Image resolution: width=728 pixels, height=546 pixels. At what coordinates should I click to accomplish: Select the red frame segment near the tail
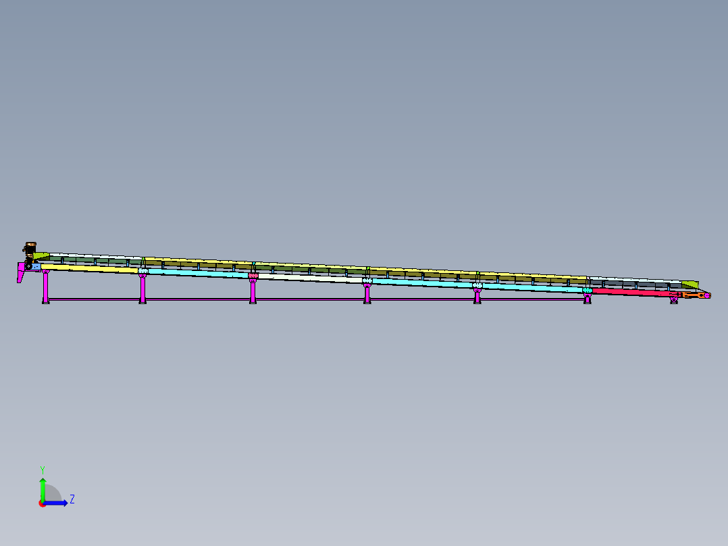click(x=636, y=293)
